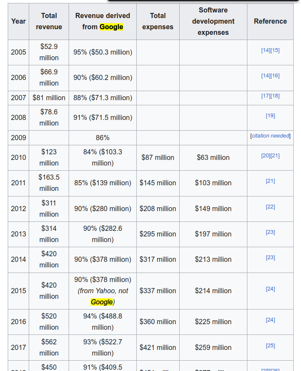Open reference [18] in the 2007 row

tap(275, 96)
